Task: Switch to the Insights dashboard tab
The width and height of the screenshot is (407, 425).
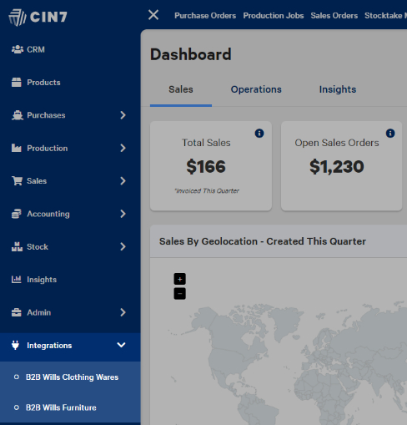Action: 338,89
